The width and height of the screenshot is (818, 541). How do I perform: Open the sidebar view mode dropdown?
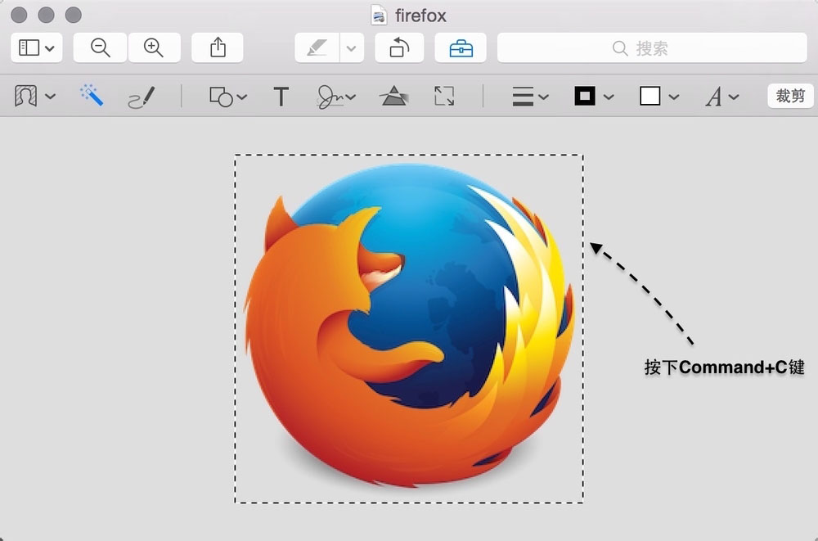(x=37, y=48)
